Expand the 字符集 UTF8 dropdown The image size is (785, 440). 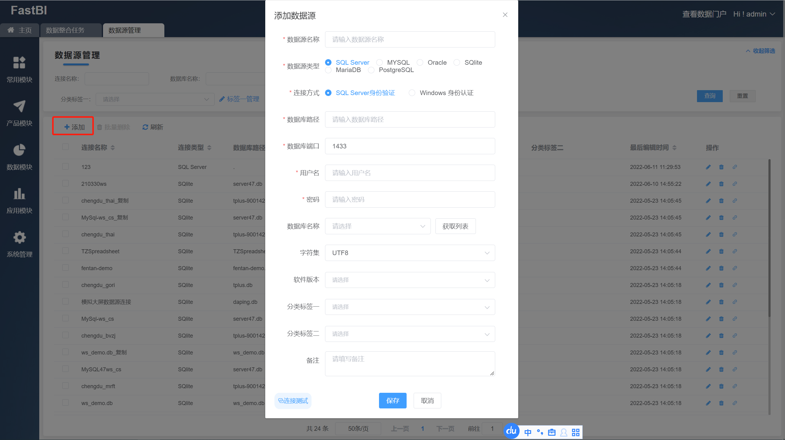[x=410, y=253]
